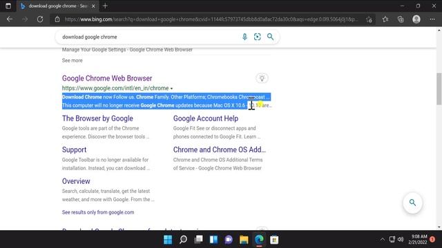Click the volume speaker tray icon

(401, 239)
